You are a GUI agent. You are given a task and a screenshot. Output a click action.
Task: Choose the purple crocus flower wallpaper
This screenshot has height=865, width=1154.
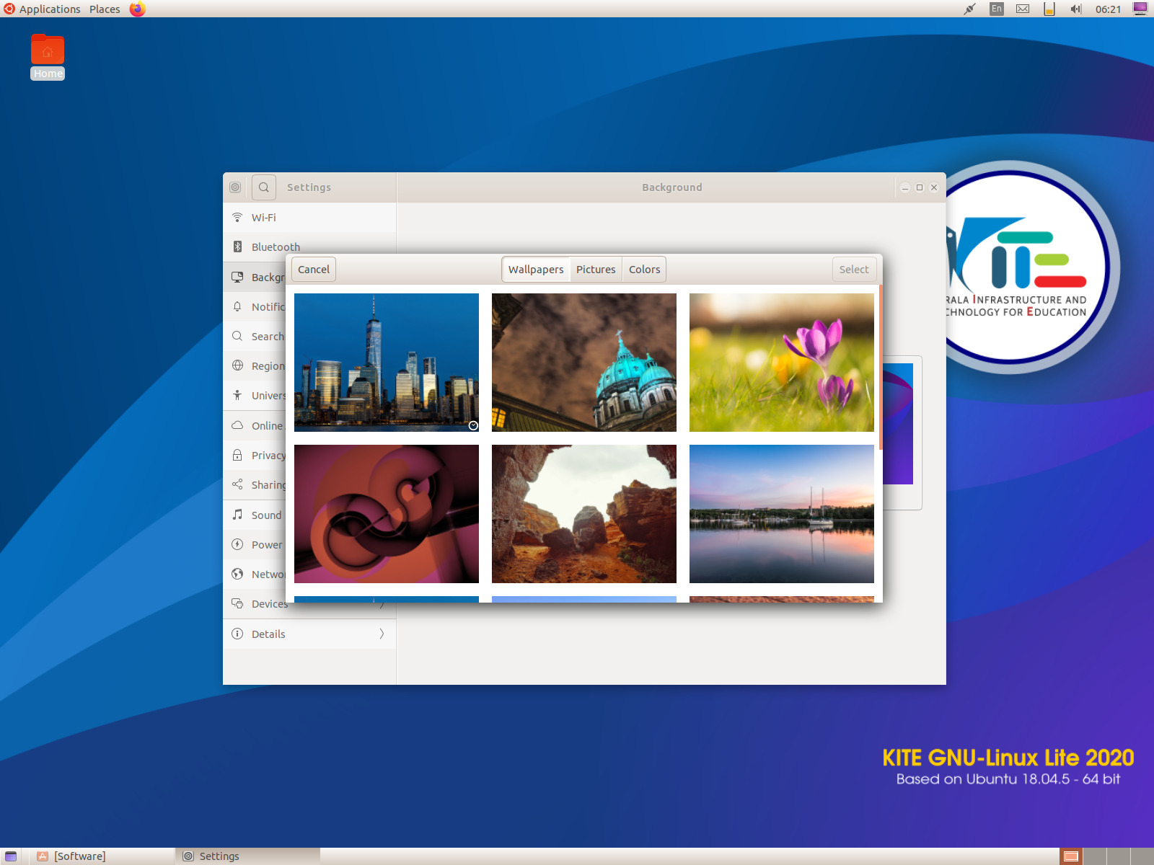[781, 362]
